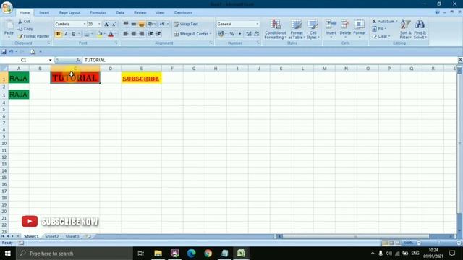Increase decimal places

(249, 34)
